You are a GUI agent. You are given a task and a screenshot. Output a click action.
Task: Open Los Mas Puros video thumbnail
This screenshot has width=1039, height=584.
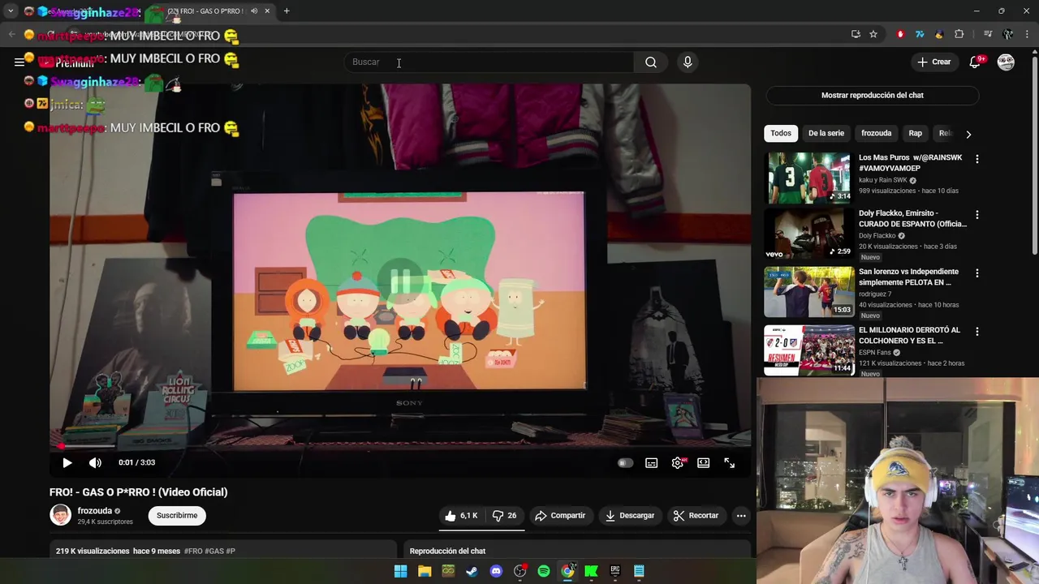click(809, 178)
